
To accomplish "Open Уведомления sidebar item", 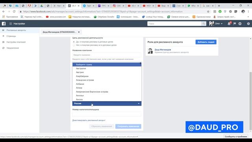I will point(20,48).
